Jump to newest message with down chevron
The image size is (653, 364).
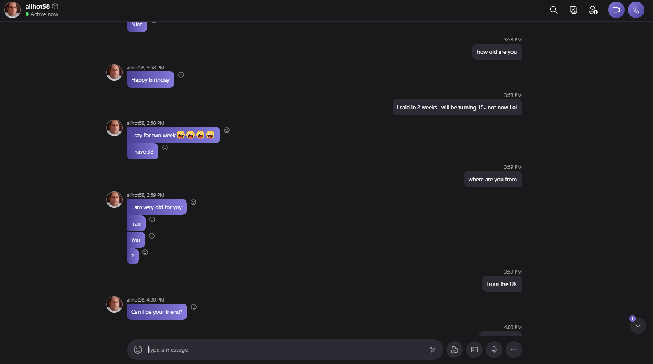tap(638, 326)
